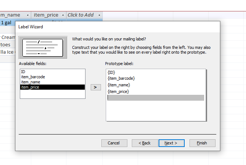Select item_barcode in Available fields
246x165 pixels.
tap(53, 77)
